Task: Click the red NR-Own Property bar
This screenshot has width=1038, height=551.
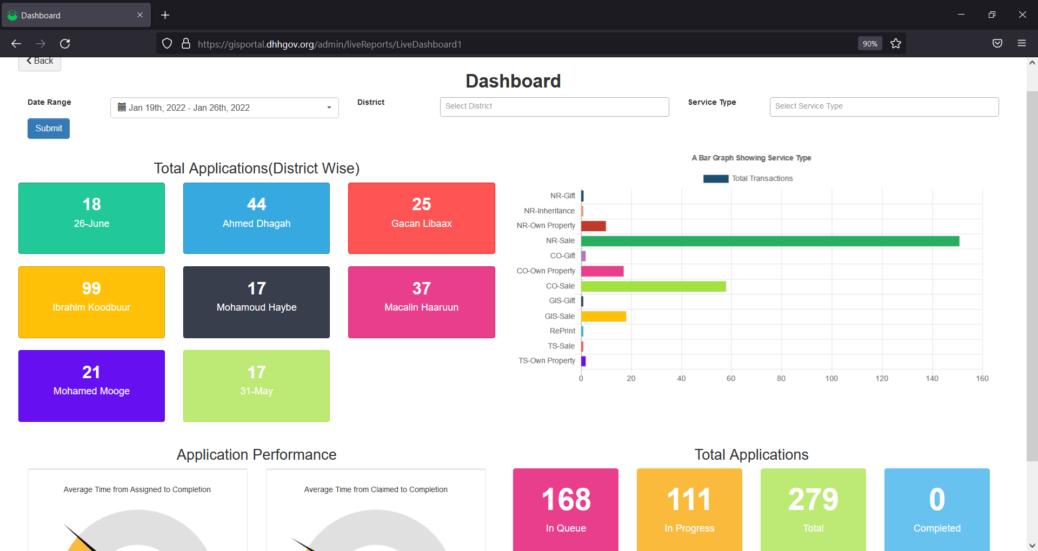Action: [x=594, y=226]
